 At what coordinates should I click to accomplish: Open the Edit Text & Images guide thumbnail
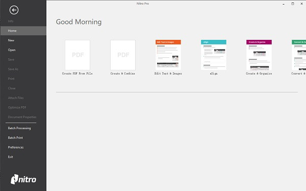pos(168,55)
